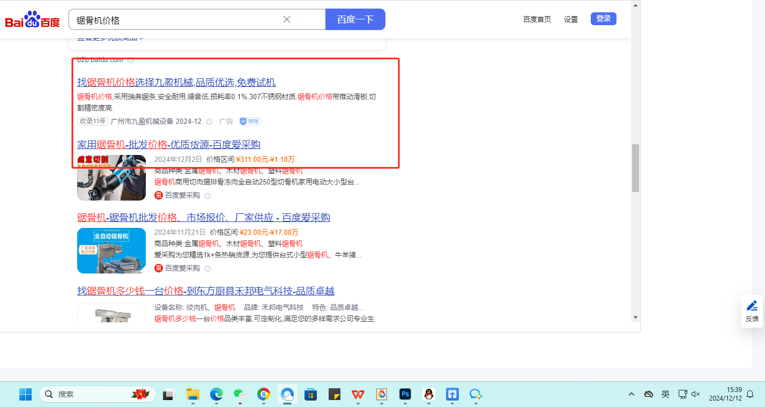Open the 家用锯骨机-批发价格 result link
Image resolution: width=765 pixels, height=407 pixels.
click(x=169, y=144)
